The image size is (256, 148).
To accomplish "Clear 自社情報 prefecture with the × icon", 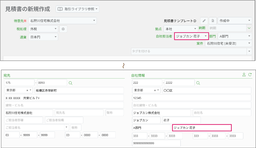I will click(x=155, y=90).
